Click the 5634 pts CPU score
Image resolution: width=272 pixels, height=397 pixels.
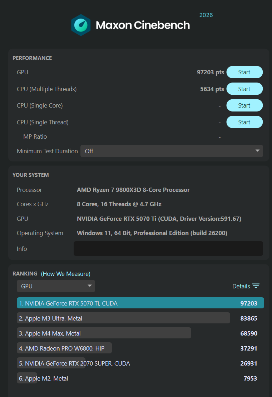212,89
